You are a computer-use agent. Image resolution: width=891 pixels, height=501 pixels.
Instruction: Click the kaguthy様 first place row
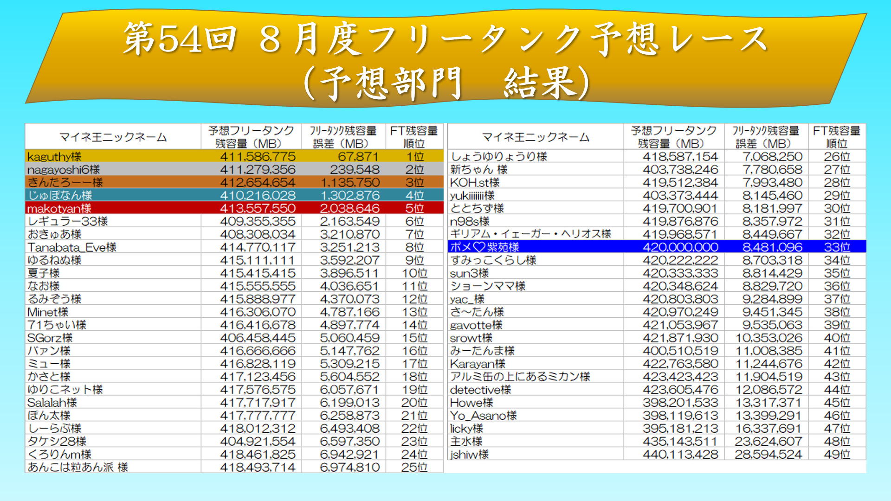click(234, 156)
